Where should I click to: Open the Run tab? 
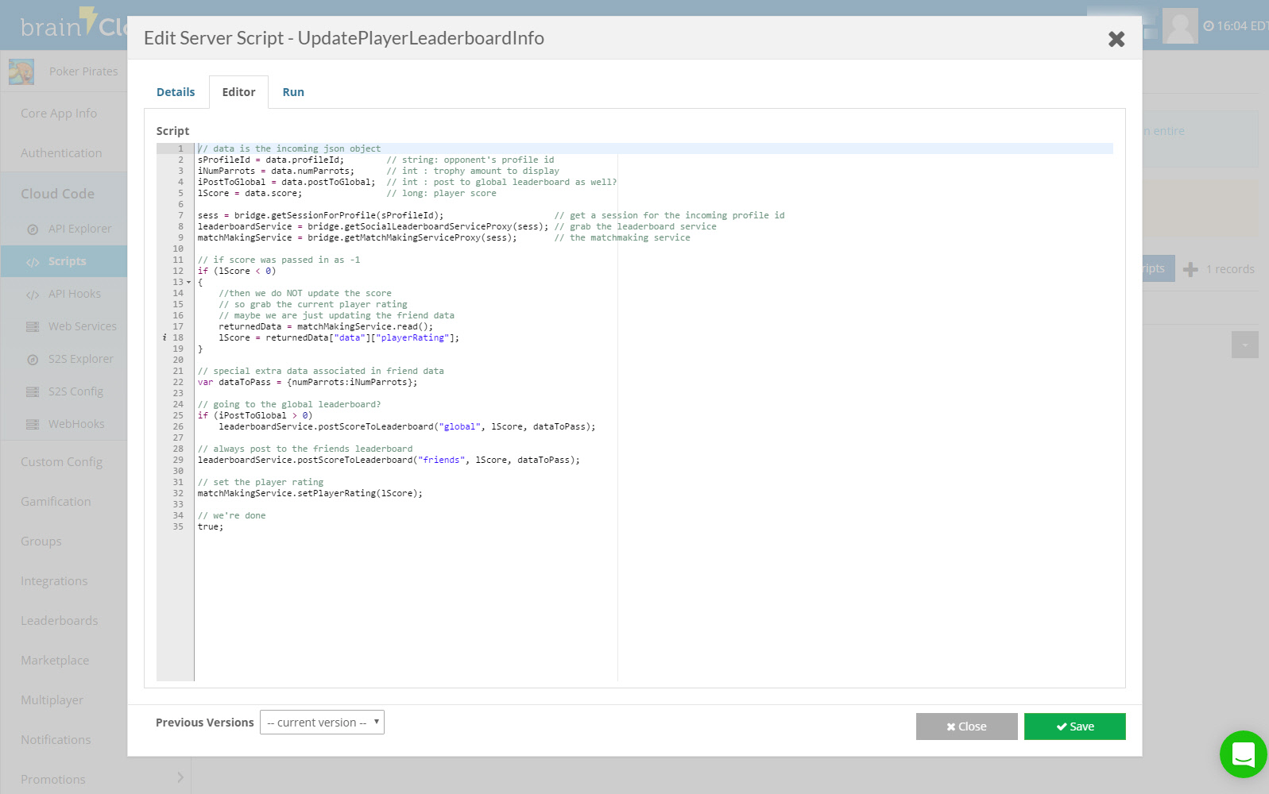point(293,92)
